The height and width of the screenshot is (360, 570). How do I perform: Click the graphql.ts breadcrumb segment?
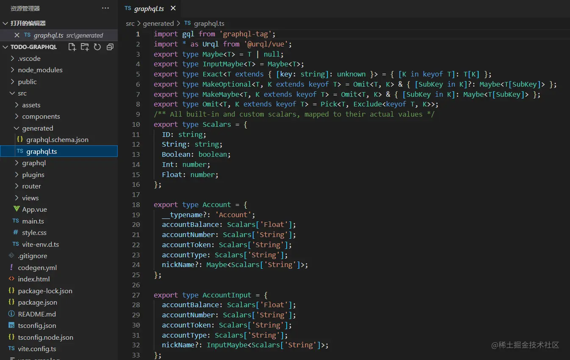tap(209, 24)
